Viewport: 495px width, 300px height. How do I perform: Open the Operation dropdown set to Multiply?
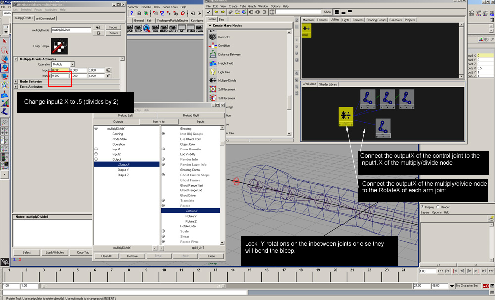point(63,64)
